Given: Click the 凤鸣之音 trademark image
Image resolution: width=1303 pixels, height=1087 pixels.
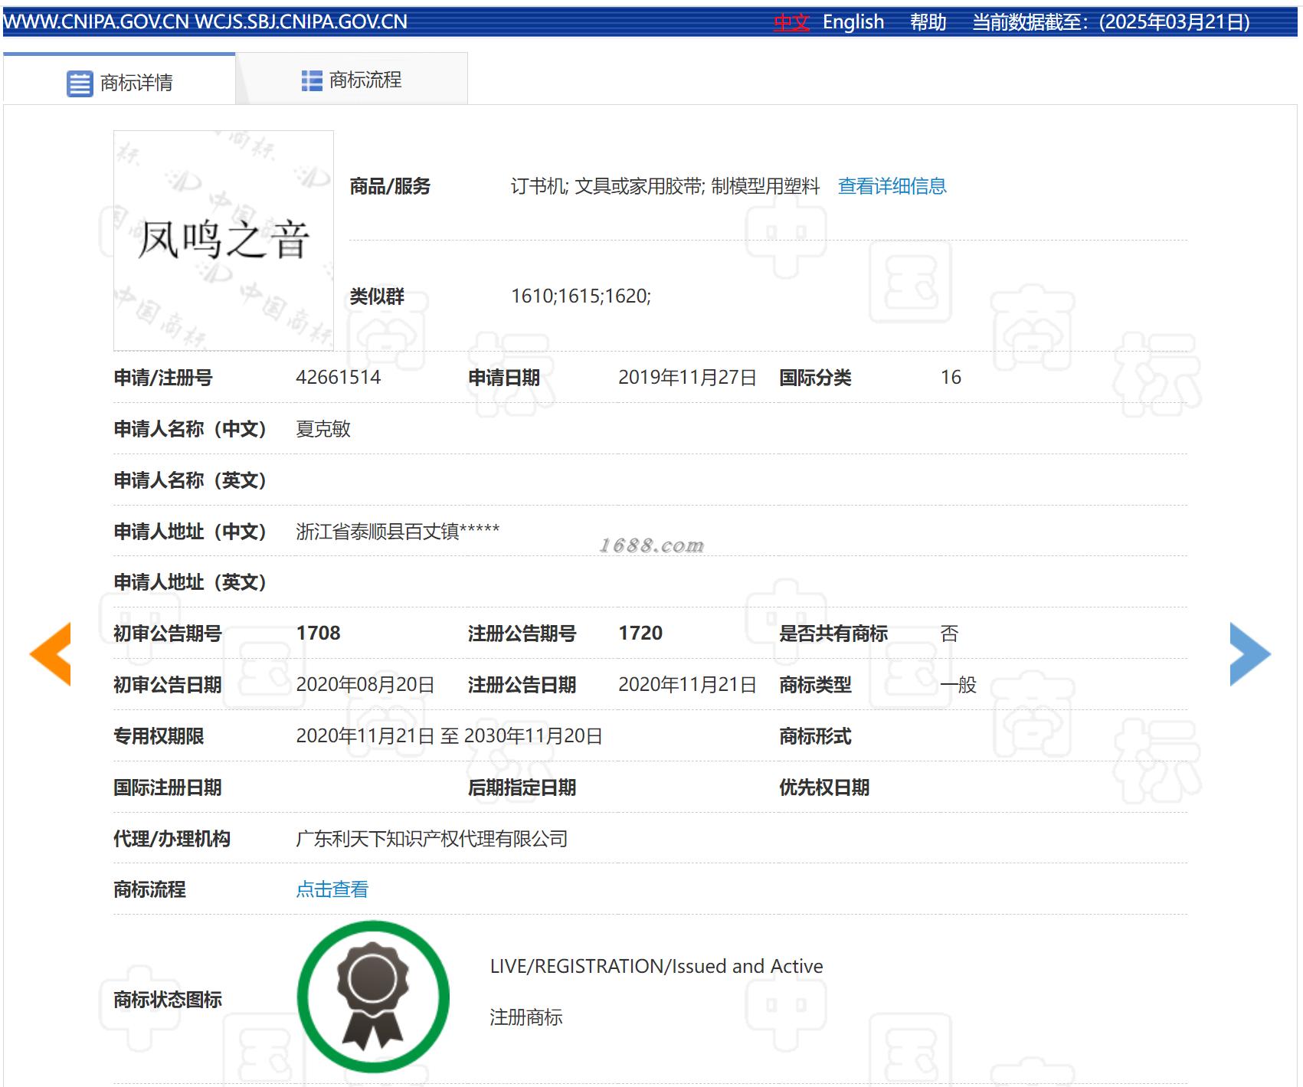Looking at the screenshot, I should pos(224,241).
